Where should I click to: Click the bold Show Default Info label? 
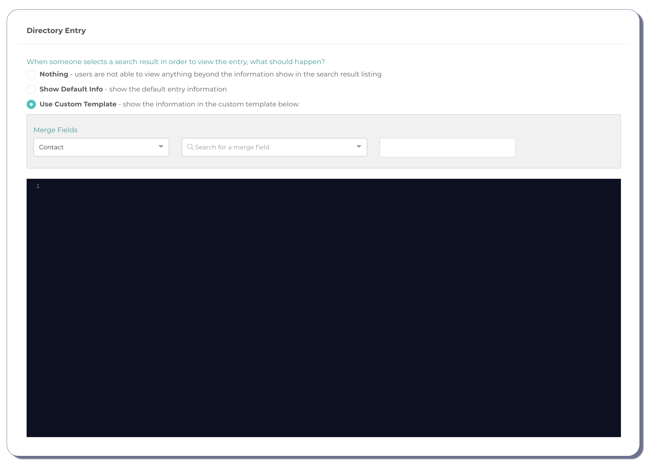tap(71, 89)
